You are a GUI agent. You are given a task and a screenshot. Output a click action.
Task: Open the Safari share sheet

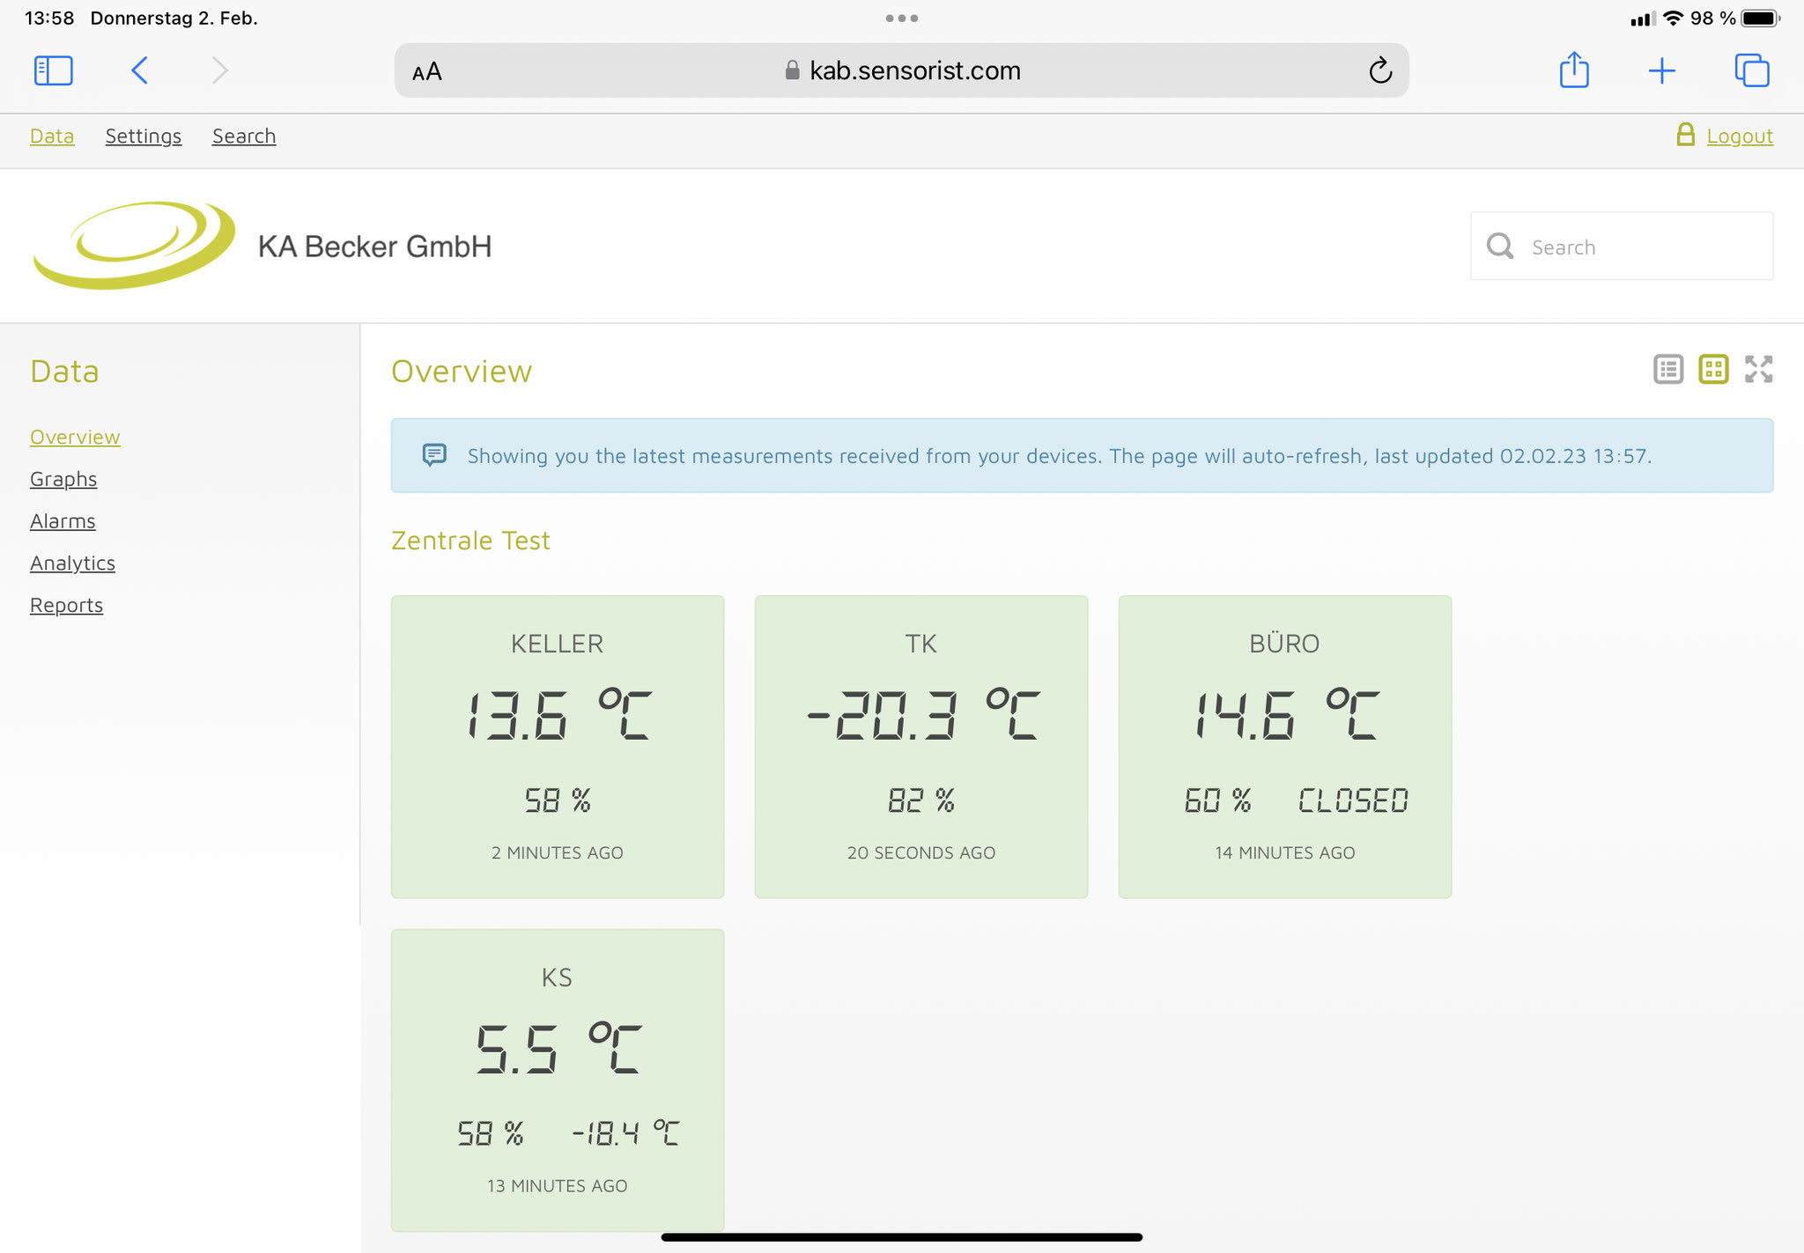point(1573,70)
